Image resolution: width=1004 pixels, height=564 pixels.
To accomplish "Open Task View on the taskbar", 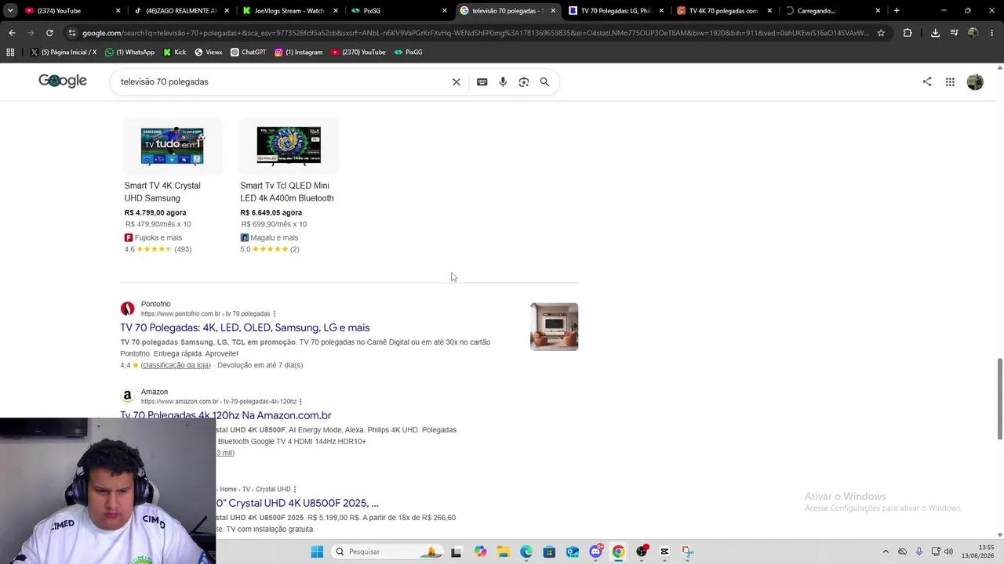I will pos(457,551).
